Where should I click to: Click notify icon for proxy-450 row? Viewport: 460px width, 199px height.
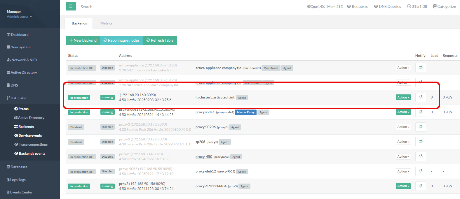pos(420,156)
